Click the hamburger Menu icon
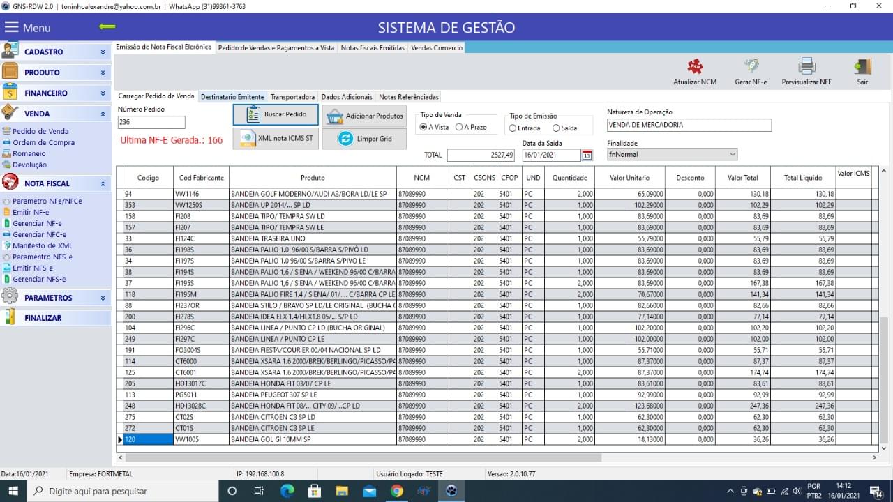The width and height of the screenshot is (893, 502). [x=12, y=28]
